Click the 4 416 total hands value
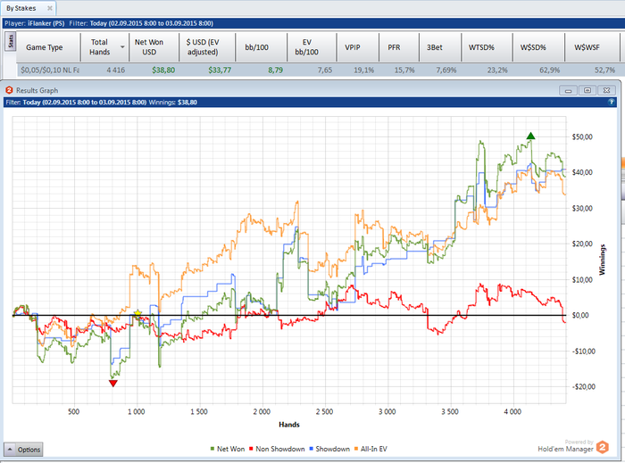This screenshot has height=463, width=625. 115,70
